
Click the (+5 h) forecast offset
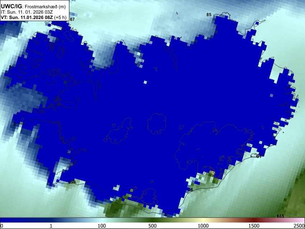tap(60, 17)
